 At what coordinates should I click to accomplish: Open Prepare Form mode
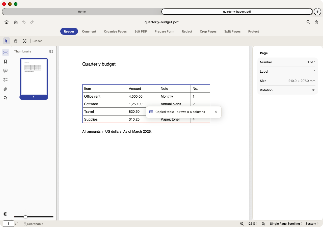coord(164,32)
